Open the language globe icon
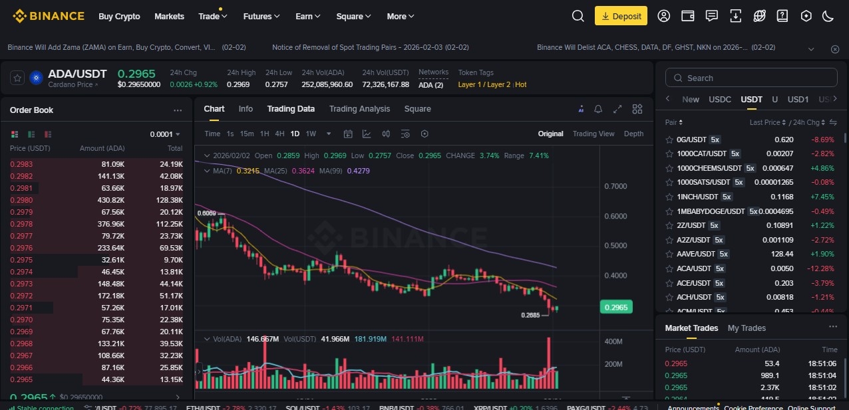The width and height of the screenshot is (849, 410). click(x=759, y=16)
